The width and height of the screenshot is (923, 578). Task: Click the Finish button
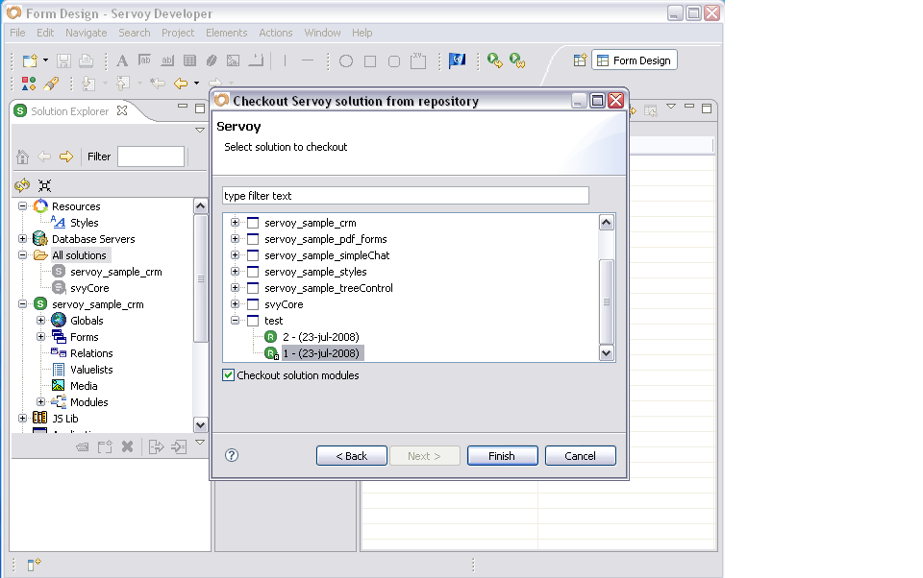click(502, 456)
